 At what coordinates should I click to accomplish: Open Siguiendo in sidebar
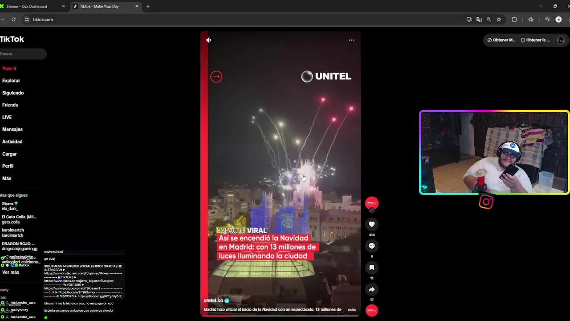(x=13, y=93)
